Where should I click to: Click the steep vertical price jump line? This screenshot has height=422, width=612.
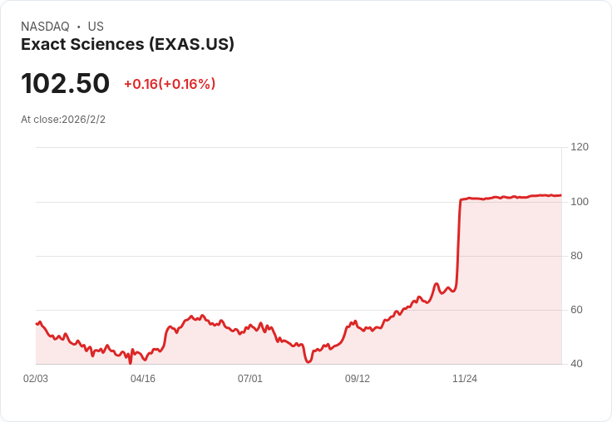coord(459,243)
